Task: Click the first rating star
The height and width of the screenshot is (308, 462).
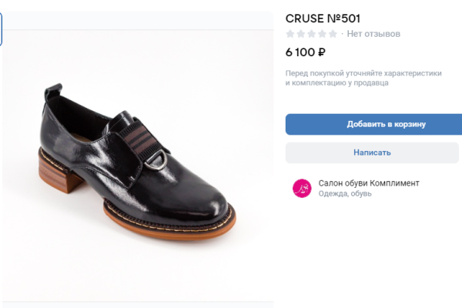Action: (290, 34)
